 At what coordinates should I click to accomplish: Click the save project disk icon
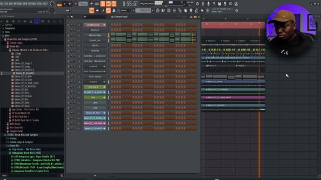[219, 3]
